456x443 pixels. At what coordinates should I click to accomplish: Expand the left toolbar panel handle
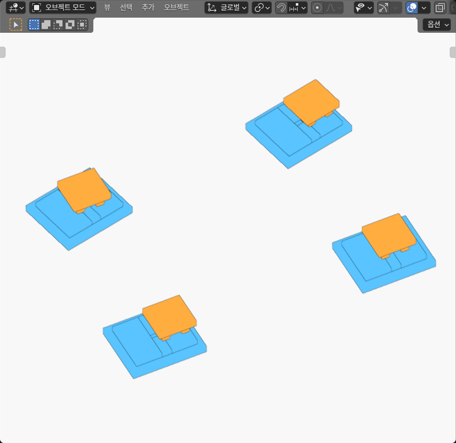click(x=3, y=52)
